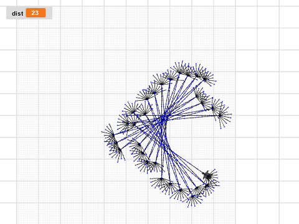The width and height of the screenshot is (299, 224).
Task: Click the leftmost fan cluster of the drawing
Action: tap(112, 135)
